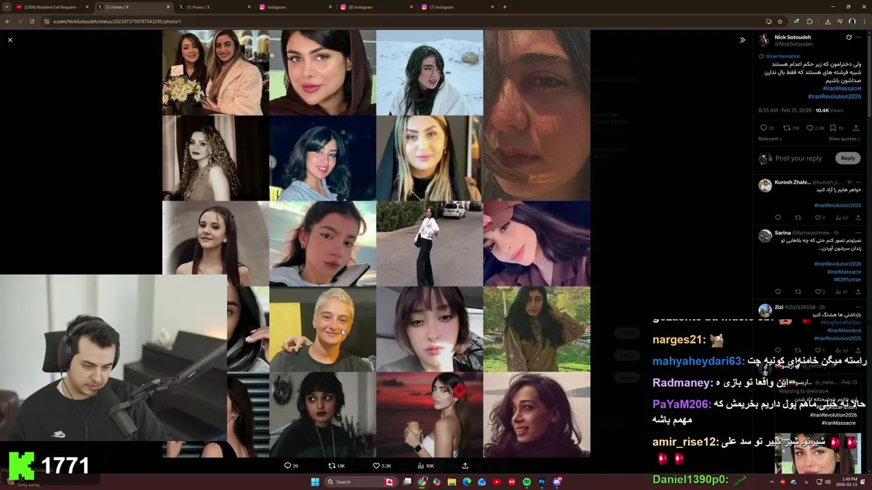Screen dimensions: 872x490
Task: Reply to Kurosh Zhale's comment
Action: click(x=777, y=218)
